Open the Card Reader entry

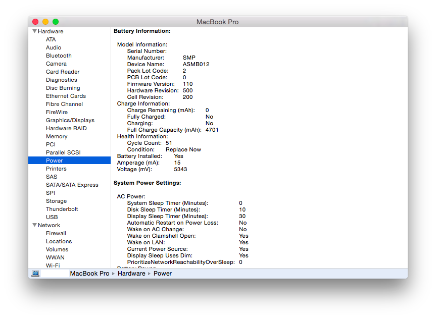point(63,72)
